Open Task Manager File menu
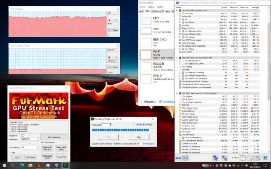 [142, 7]
